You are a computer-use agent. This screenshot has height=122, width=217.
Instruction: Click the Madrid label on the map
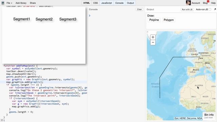coord(196,70)
